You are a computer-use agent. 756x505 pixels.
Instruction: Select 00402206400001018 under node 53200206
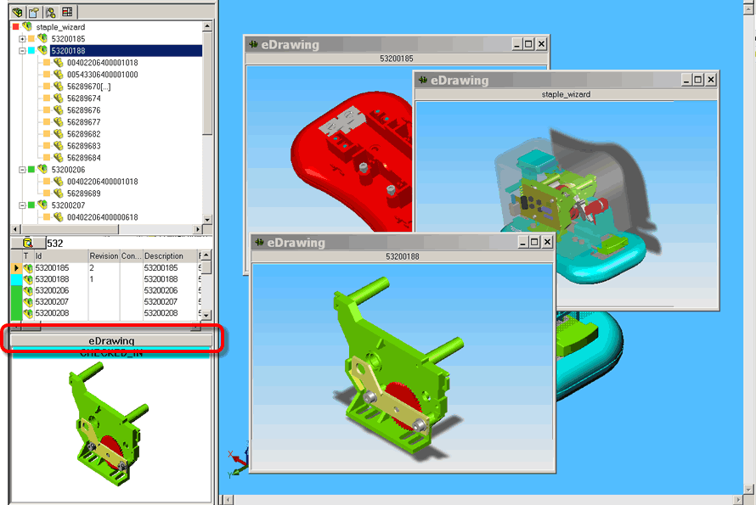(102, 181)
